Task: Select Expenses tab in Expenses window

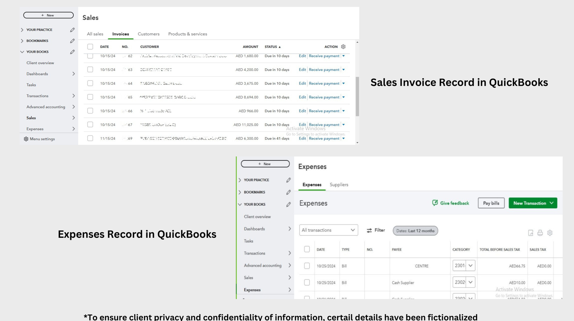Action: (312, 184)
